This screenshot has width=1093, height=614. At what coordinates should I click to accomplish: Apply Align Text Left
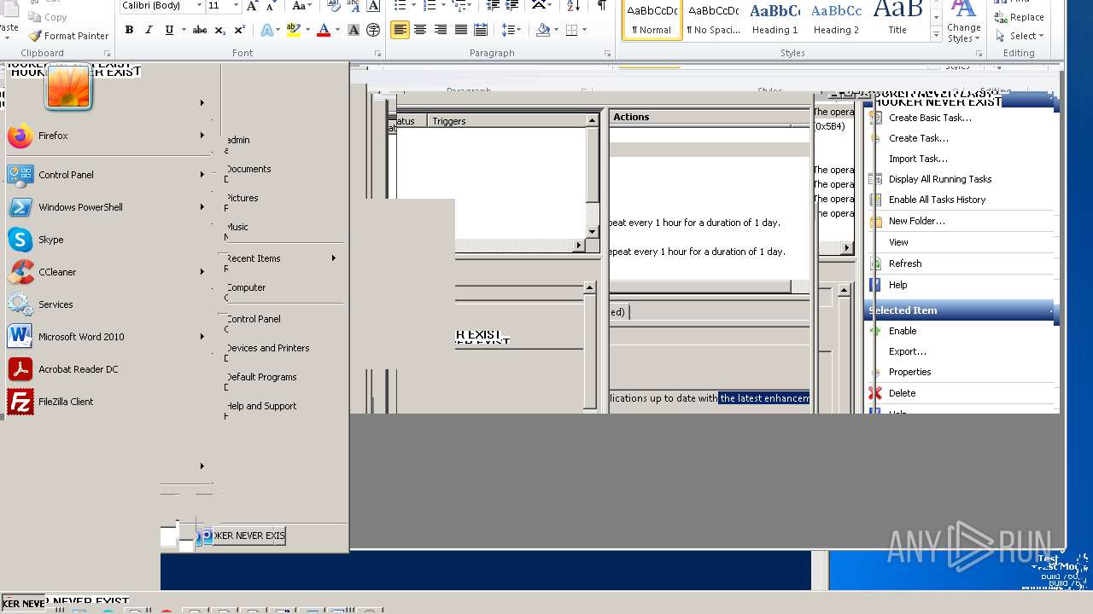pyautogui.click(x=400, y=30)
